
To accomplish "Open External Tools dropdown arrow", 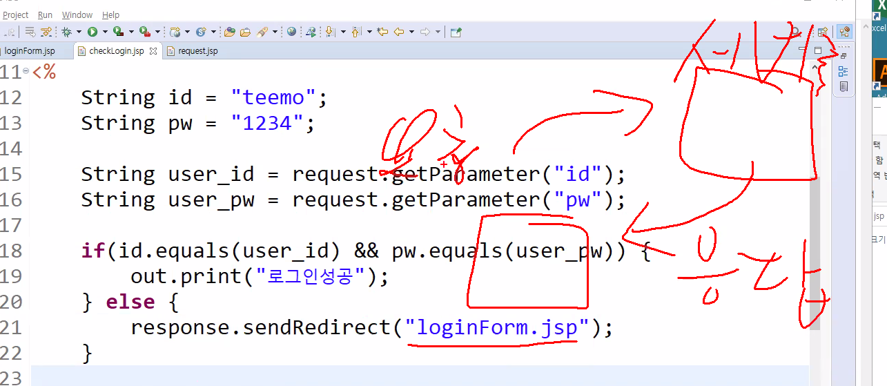I will tap(157, 32).
